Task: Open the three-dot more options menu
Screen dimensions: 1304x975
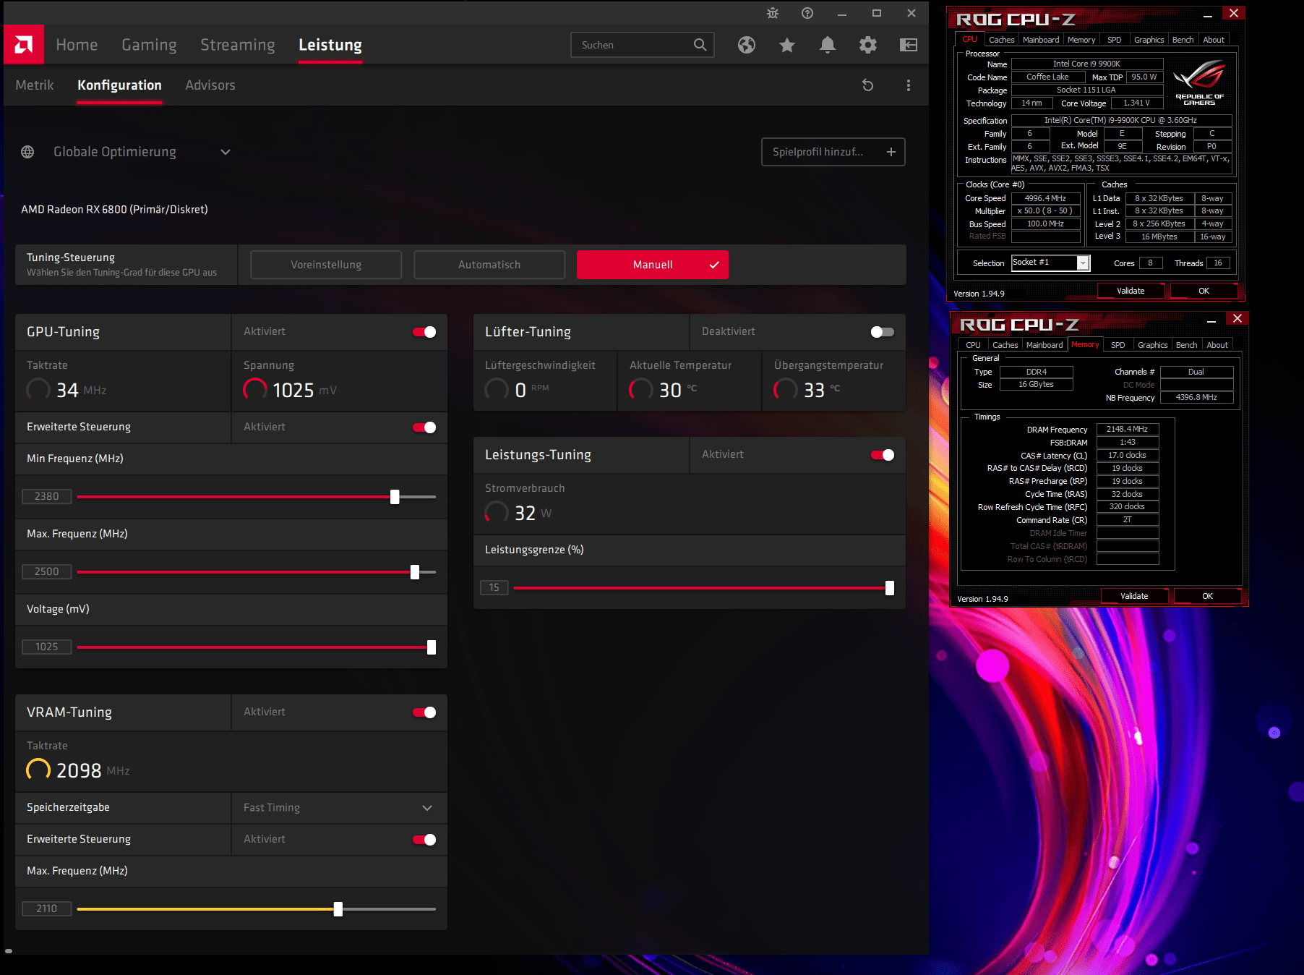Action: (x=909, y=85)
